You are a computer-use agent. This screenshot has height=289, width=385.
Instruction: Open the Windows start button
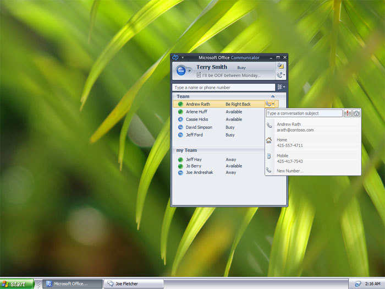[x=16, y=284]
